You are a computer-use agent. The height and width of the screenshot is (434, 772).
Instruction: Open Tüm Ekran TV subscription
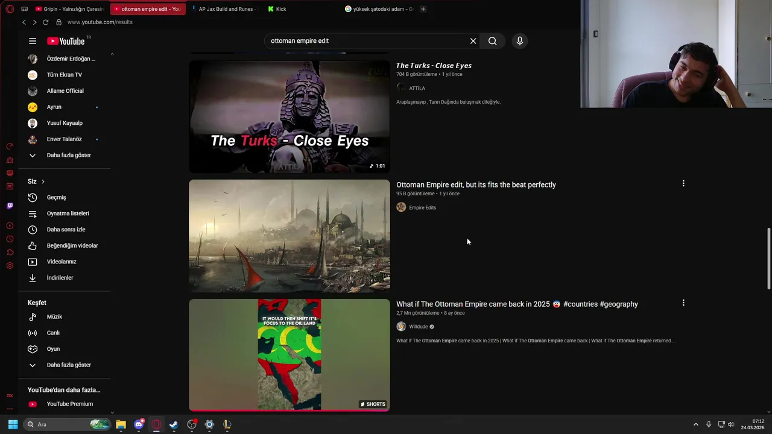[65, 75]
